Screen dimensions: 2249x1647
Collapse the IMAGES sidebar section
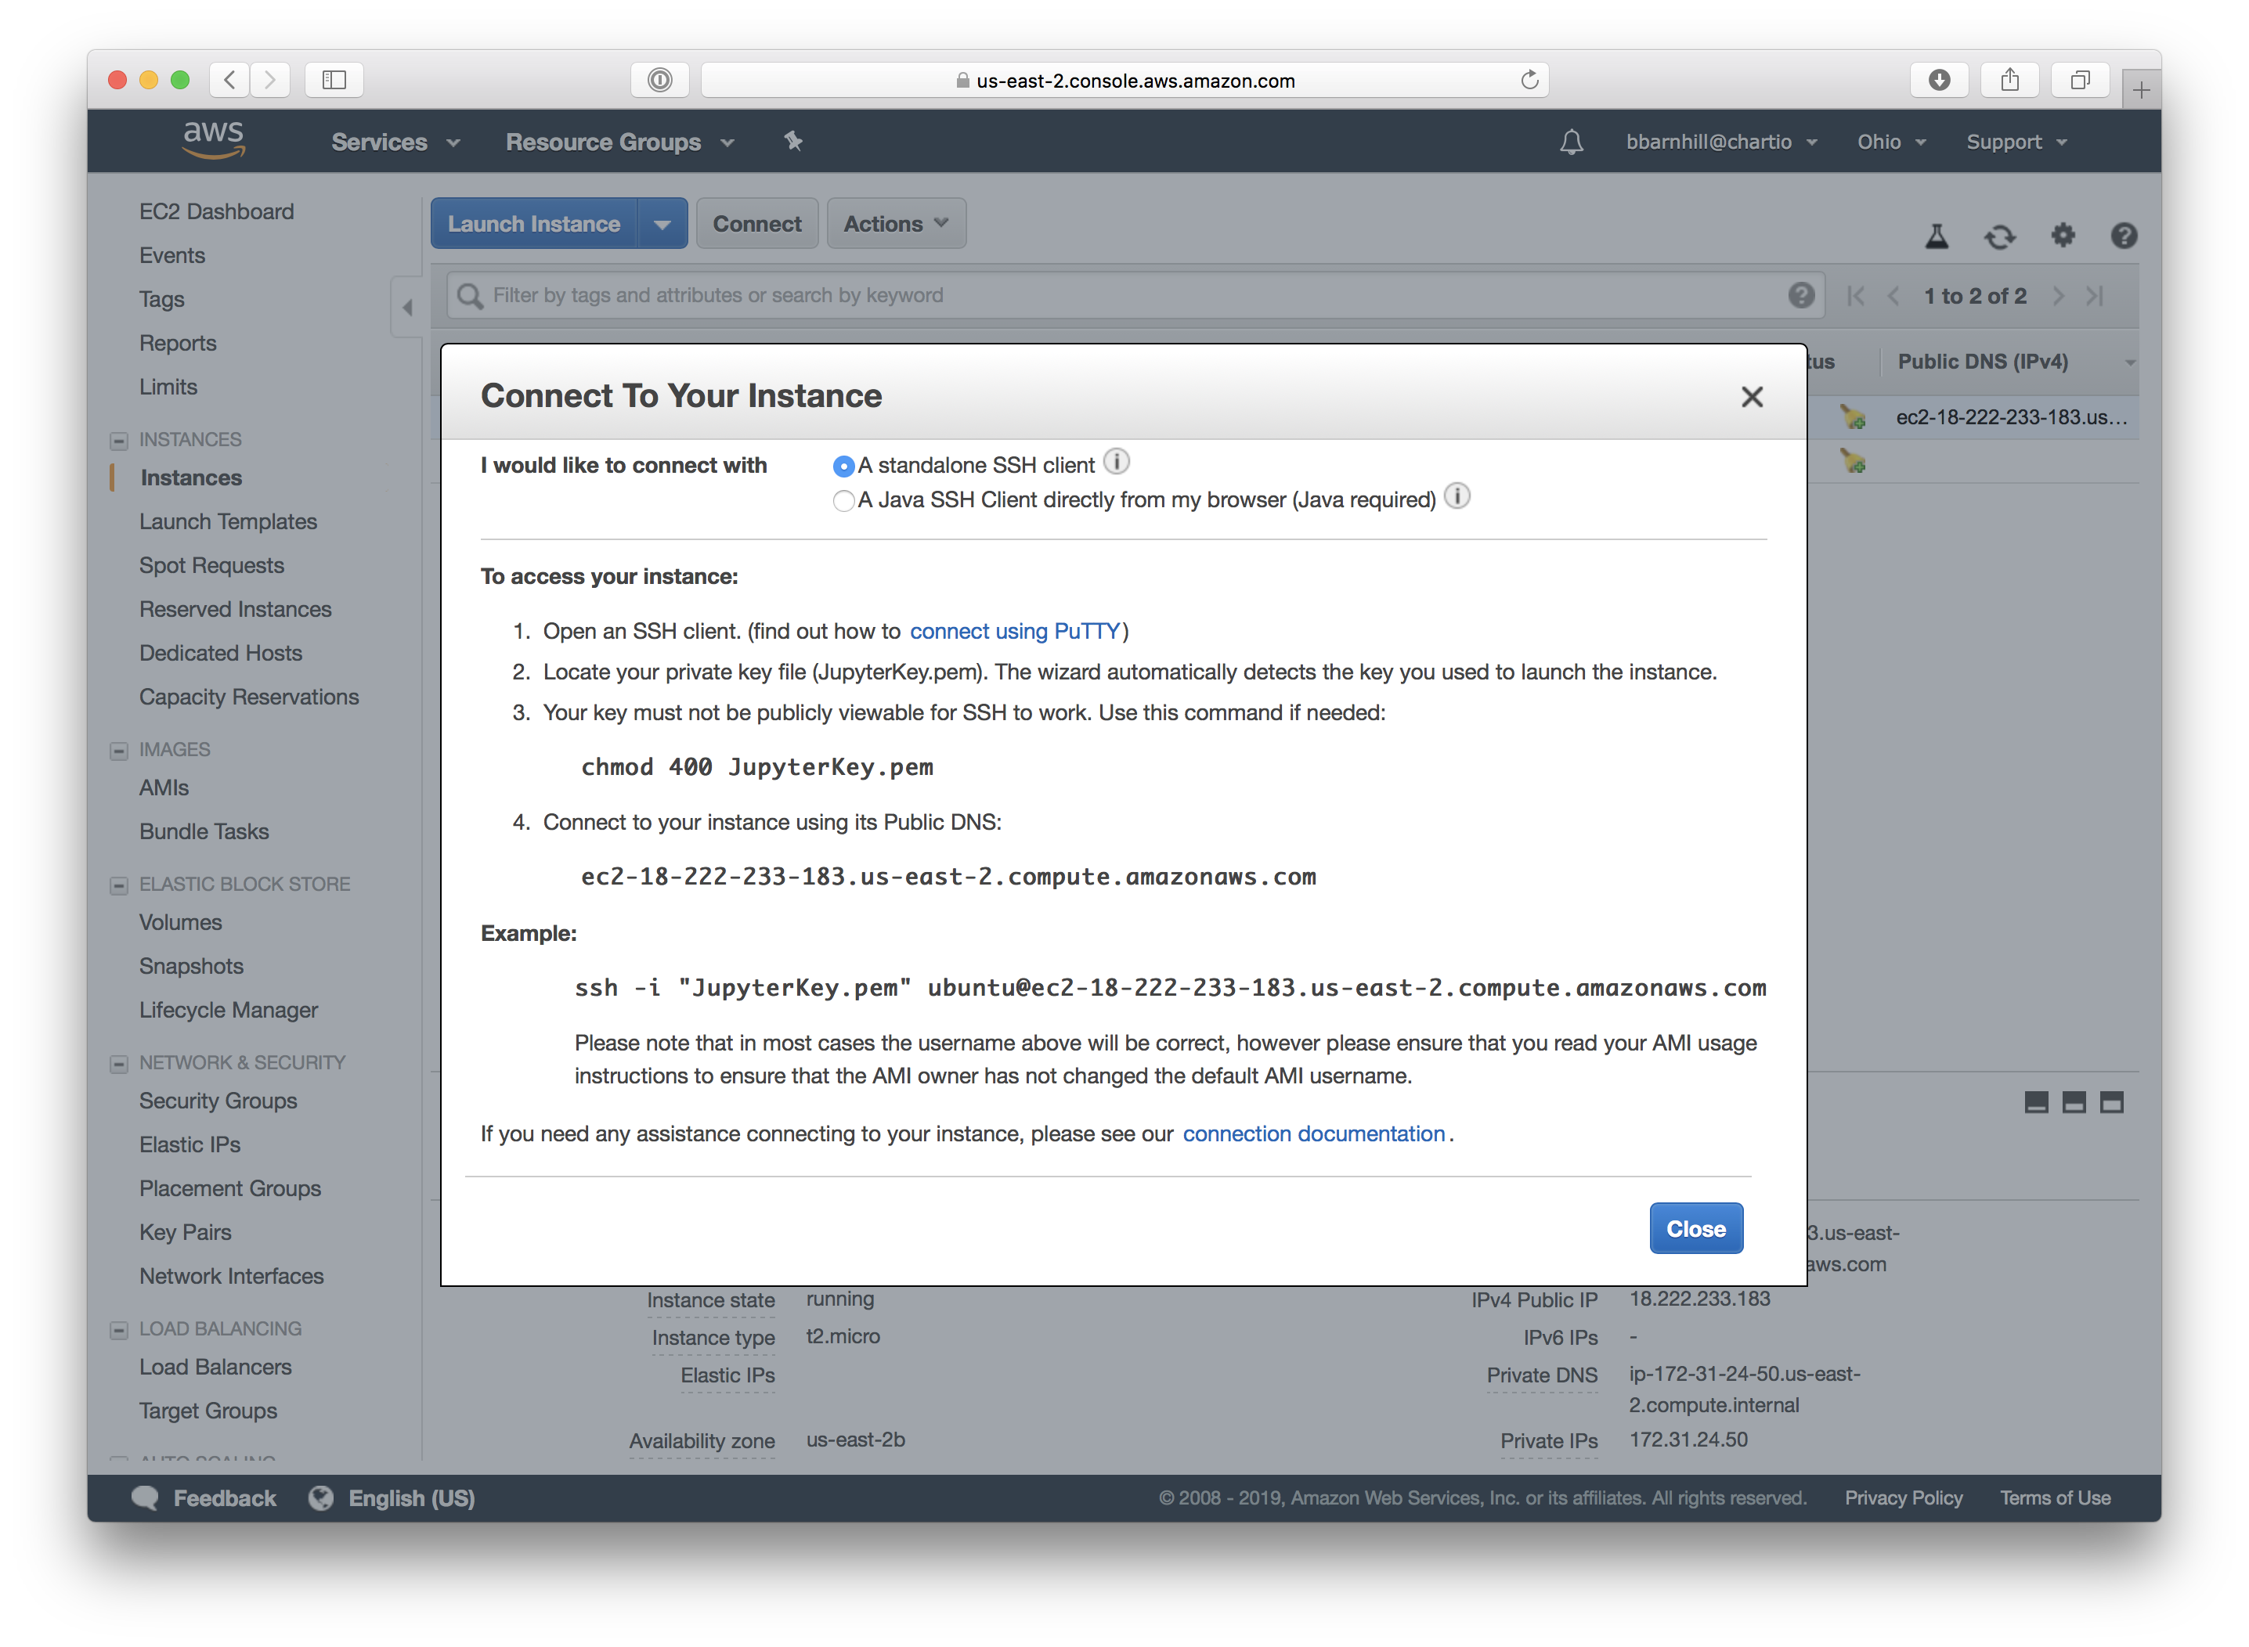coord(119,751)
